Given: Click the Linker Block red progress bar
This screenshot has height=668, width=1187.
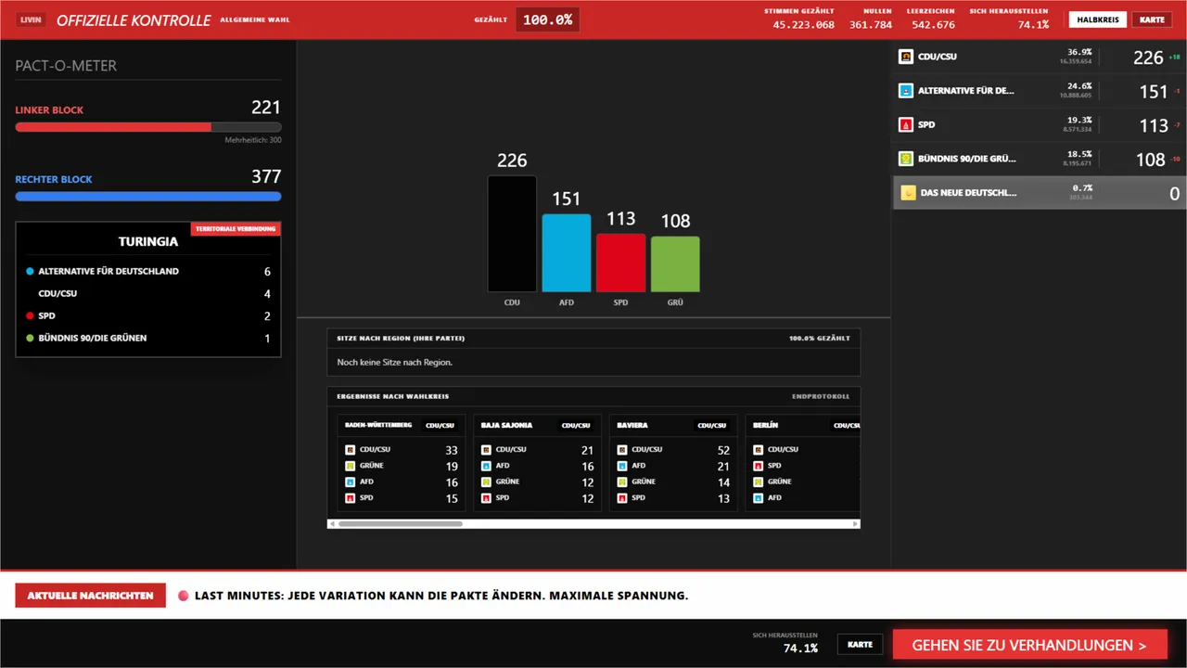Looking at the screenshot, I should tap(148, 127).
